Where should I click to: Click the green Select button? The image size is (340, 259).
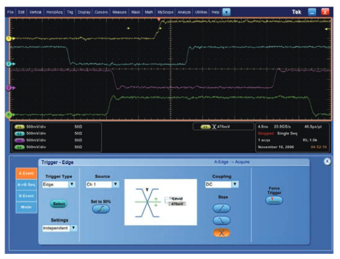tap(59, 204)
